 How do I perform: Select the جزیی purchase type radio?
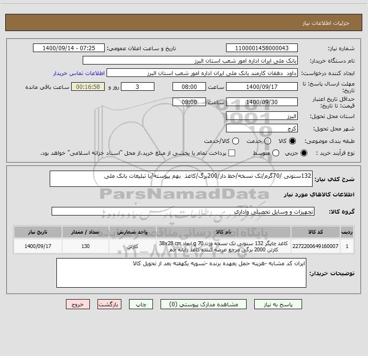[303, 153]
